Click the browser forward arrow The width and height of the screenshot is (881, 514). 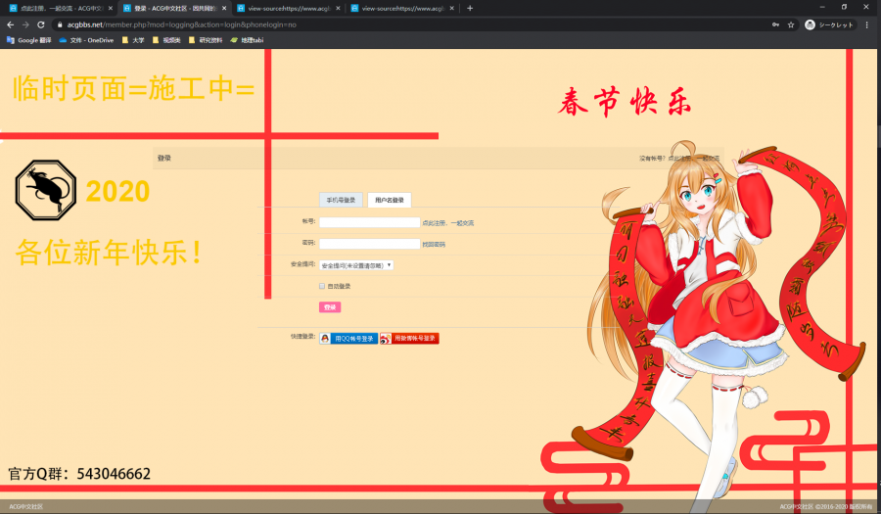(x=25, y=24)
